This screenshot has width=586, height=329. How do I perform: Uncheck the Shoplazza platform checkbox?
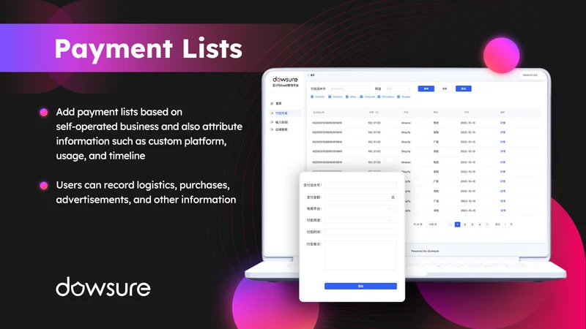point(379,97)
